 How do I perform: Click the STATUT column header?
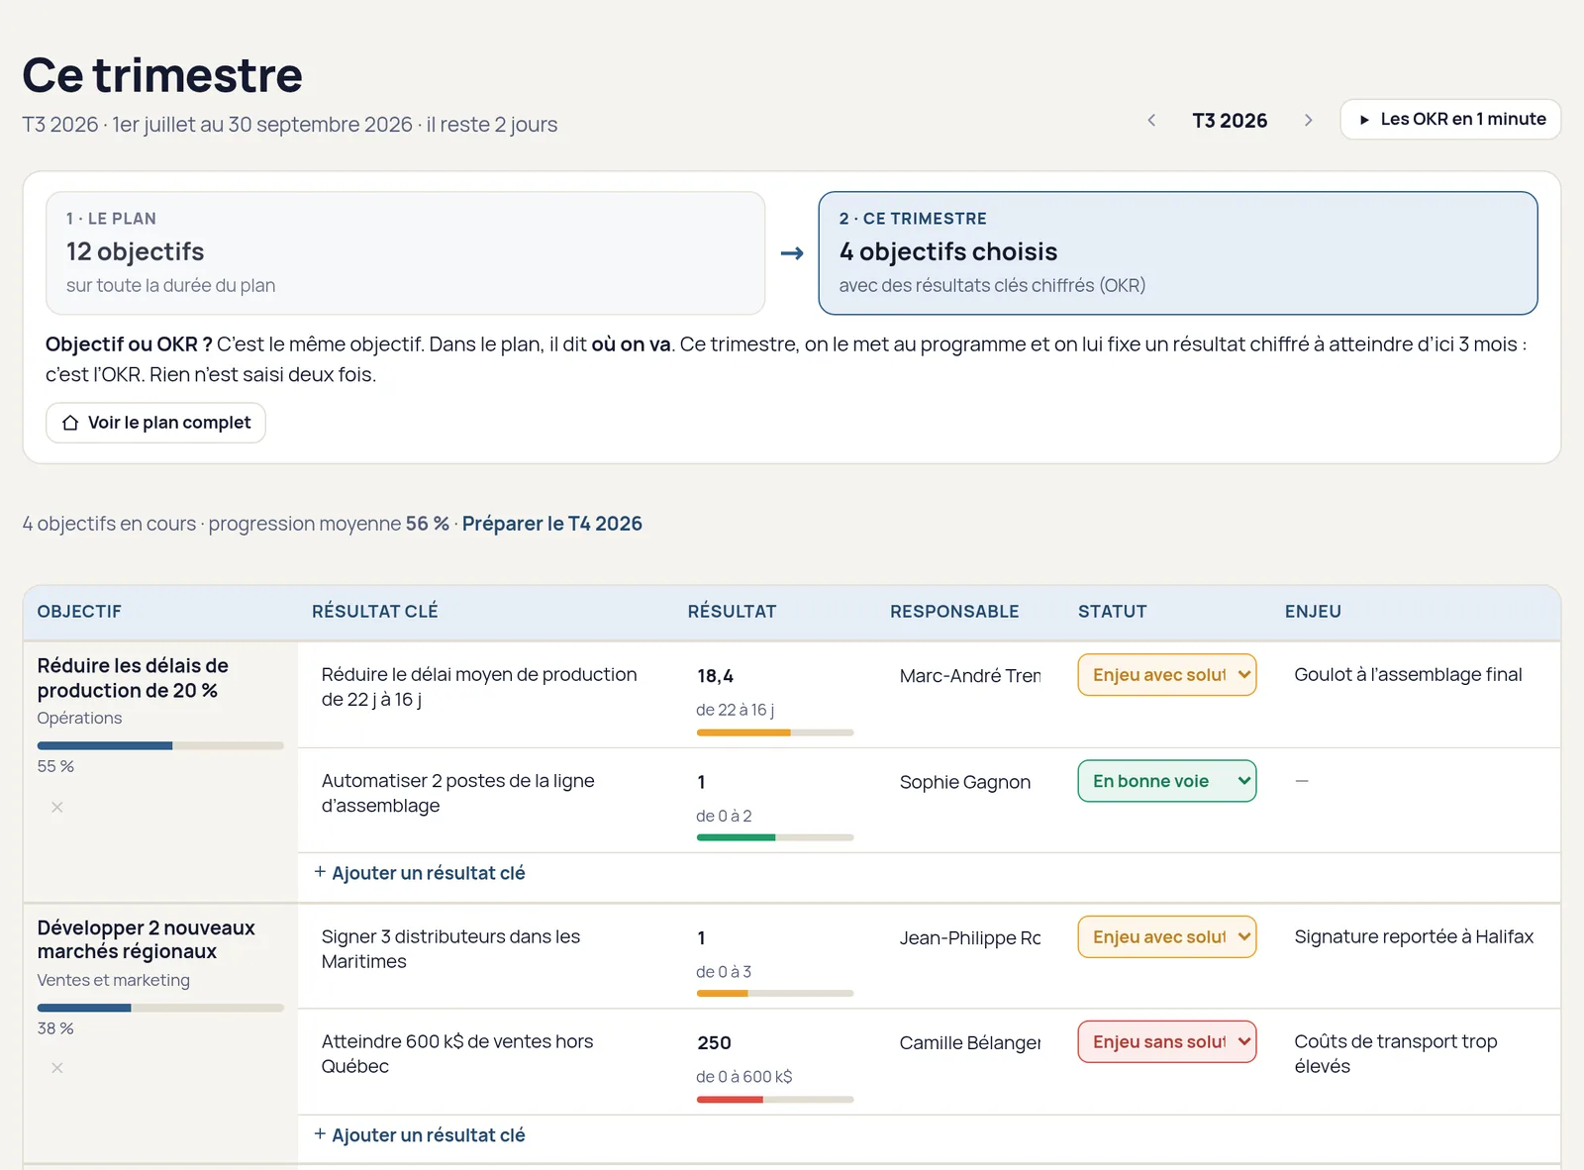1113,612
